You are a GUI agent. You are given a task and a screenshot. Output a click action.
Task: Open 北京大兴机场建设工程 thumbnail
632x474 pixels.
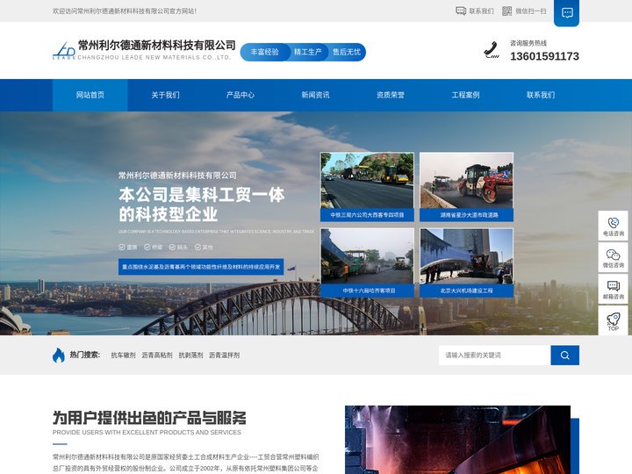466,262
